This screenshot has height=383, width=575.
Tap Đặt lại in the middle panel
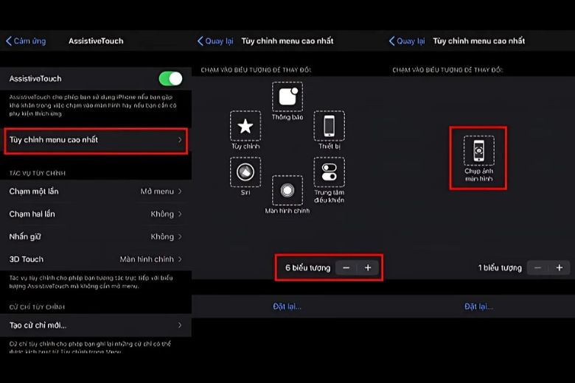[287, 306]
